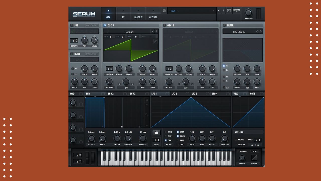This screenshot has height=181, width=321.
Task: Open the MG Low 12 filter type selector
Action: click(239, 32)
